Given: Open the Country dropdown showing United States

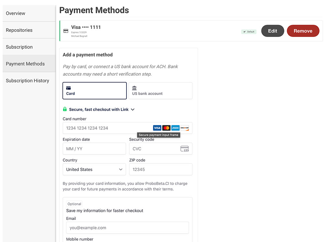Looking at the screenshot, I should click(94, 169).
